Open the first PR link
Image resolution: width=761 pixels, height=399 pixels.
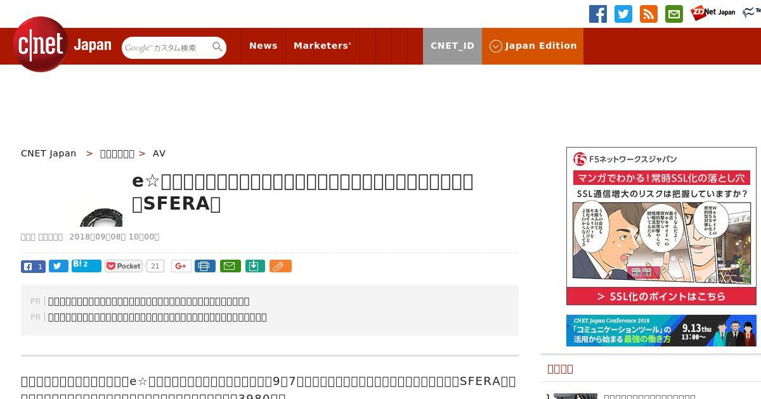[x=149, y=301]
